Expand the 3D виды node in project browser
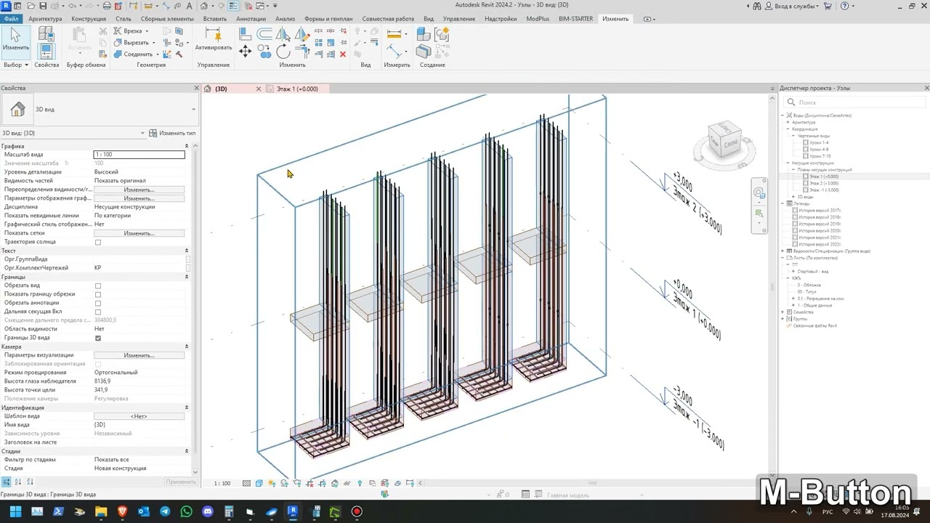 (x=794, y=197)
